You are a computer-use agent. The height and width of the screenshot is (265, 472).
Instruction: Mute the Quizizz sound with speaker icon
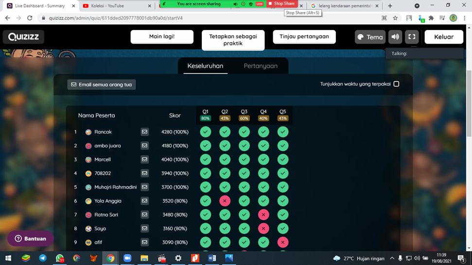[x=395, y=37]
